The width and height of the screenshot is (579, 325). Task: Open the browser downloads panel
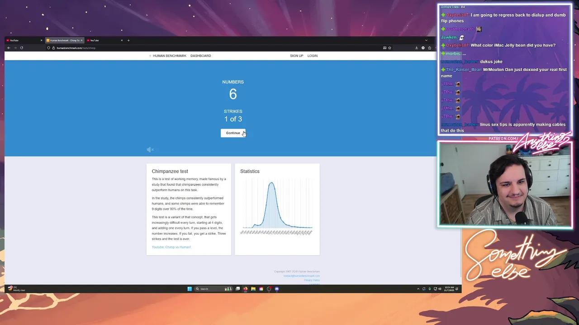click(417, 48)
